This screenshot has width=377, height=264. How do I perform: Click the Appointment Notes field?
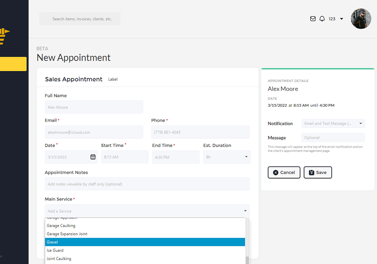point(147,184)
